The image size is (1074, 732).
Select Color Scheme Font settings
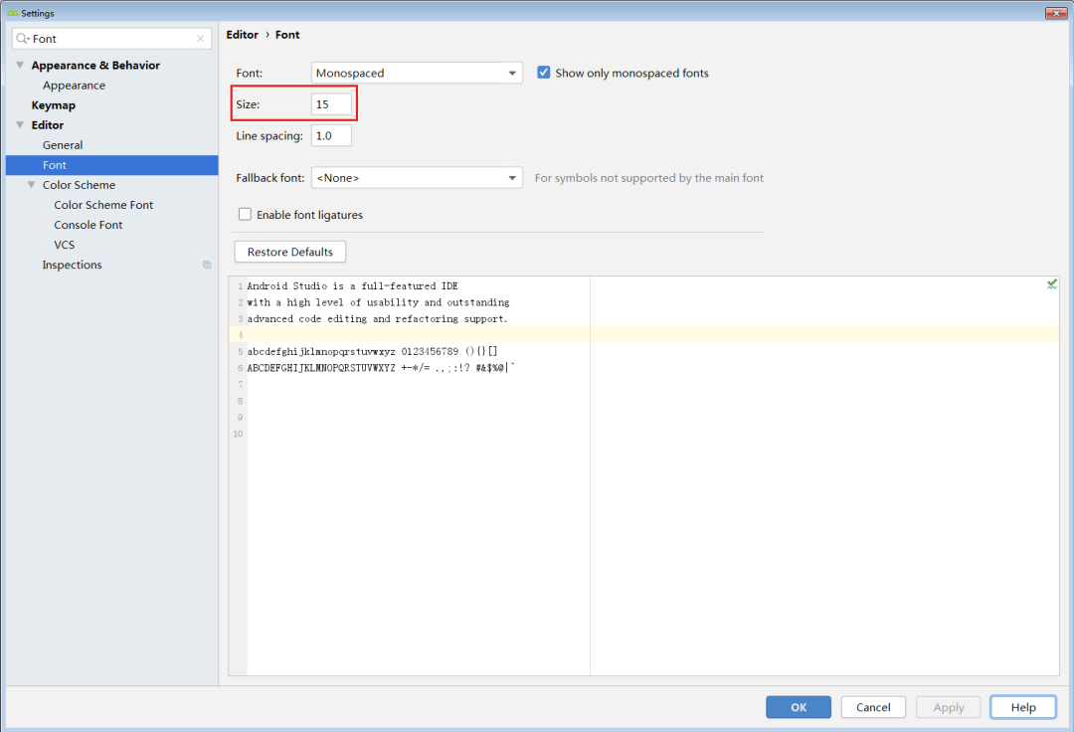tap(103, 205)
